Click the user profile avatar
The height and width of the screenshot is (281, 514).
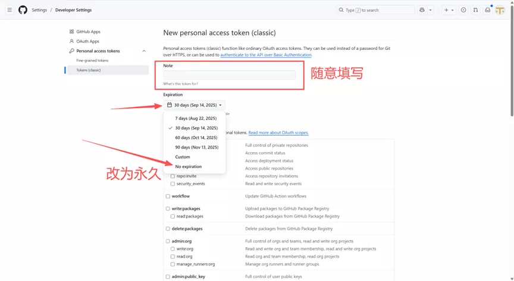click(500, 10)
